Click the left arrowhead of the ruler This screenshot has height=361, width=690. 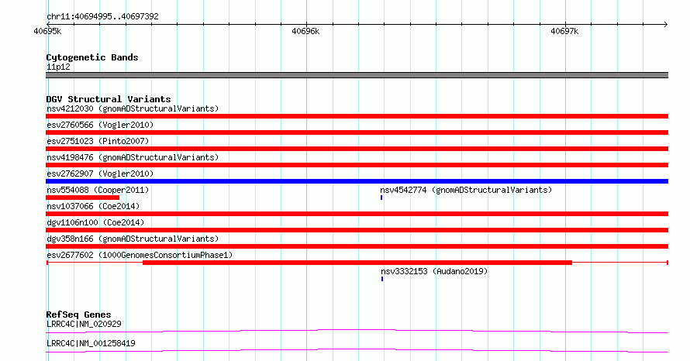48,24
